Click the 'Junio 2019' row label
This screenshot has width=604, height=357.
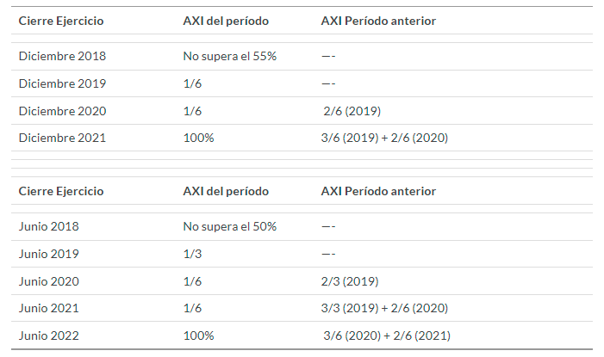click(x=48, y=254)
